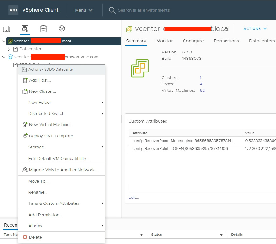Click the New Virtual Machine icon

click(25, 125)
